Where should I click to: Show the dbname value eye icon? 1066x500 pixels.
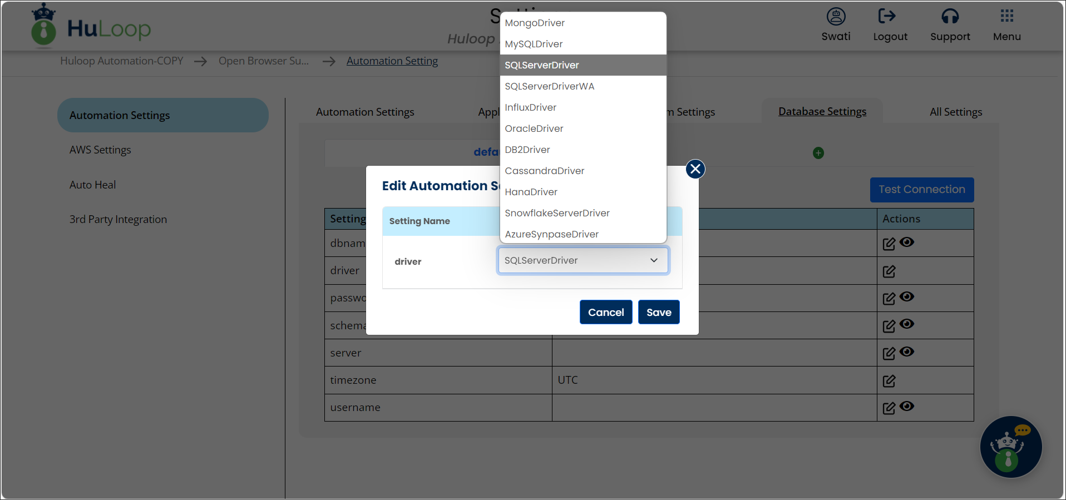(907, 242)
